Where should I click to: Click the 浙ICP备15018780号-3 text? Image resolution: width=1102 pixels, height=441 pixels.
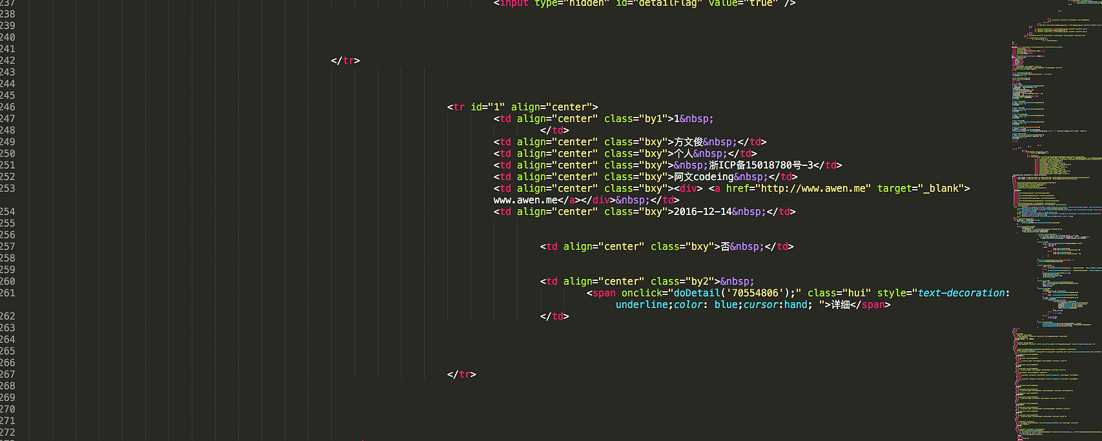click(x=761, y=165)
